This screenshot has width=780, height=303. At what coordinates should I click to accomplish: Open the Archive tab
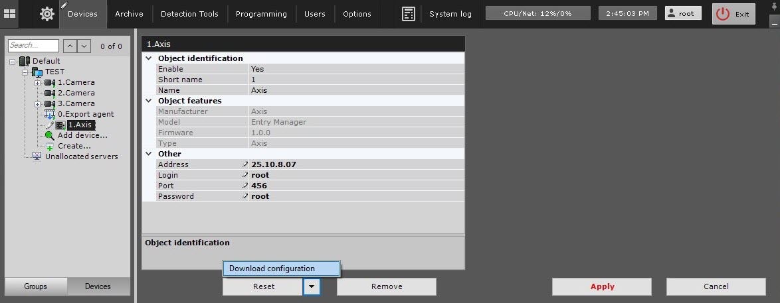tap(129, 14)
